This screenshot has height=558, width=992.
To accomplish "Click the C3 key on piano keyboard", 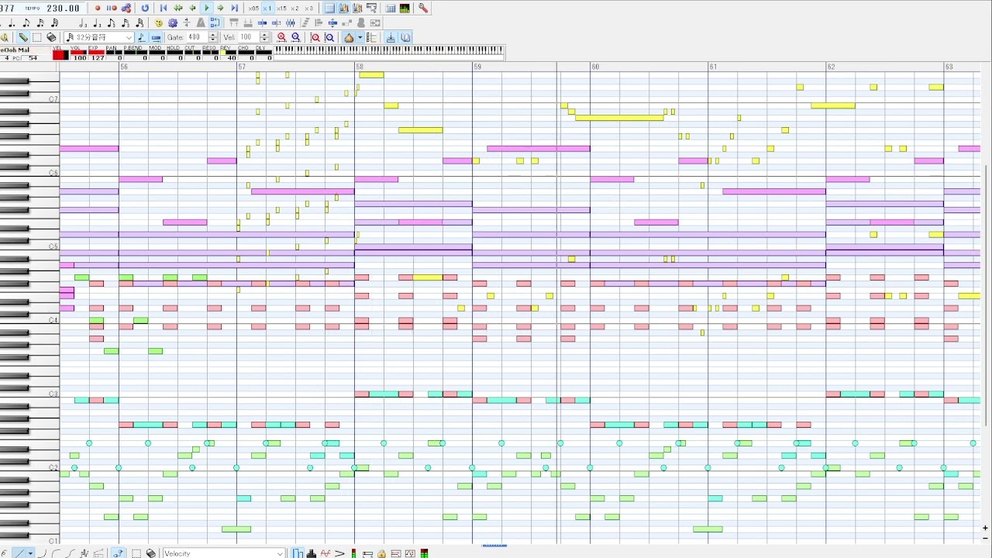I will [29, 394].
